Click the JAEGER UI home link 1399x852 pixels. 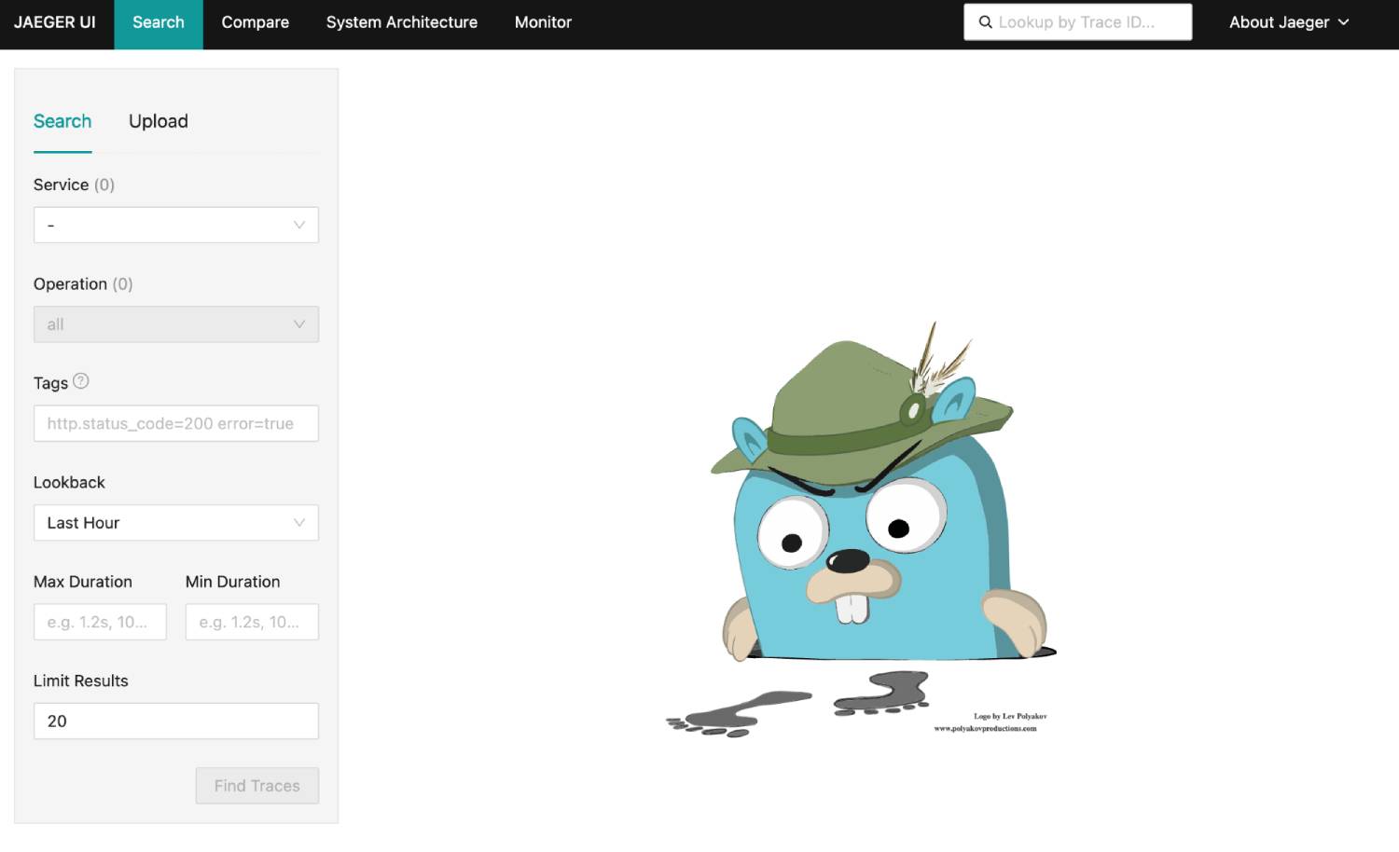click(55, 22)
